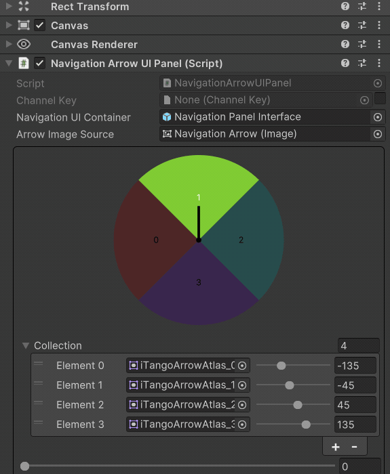Open Canvas Renderer three-dot menu
Viewport: 390px width, 474px height.
(378, 44)
